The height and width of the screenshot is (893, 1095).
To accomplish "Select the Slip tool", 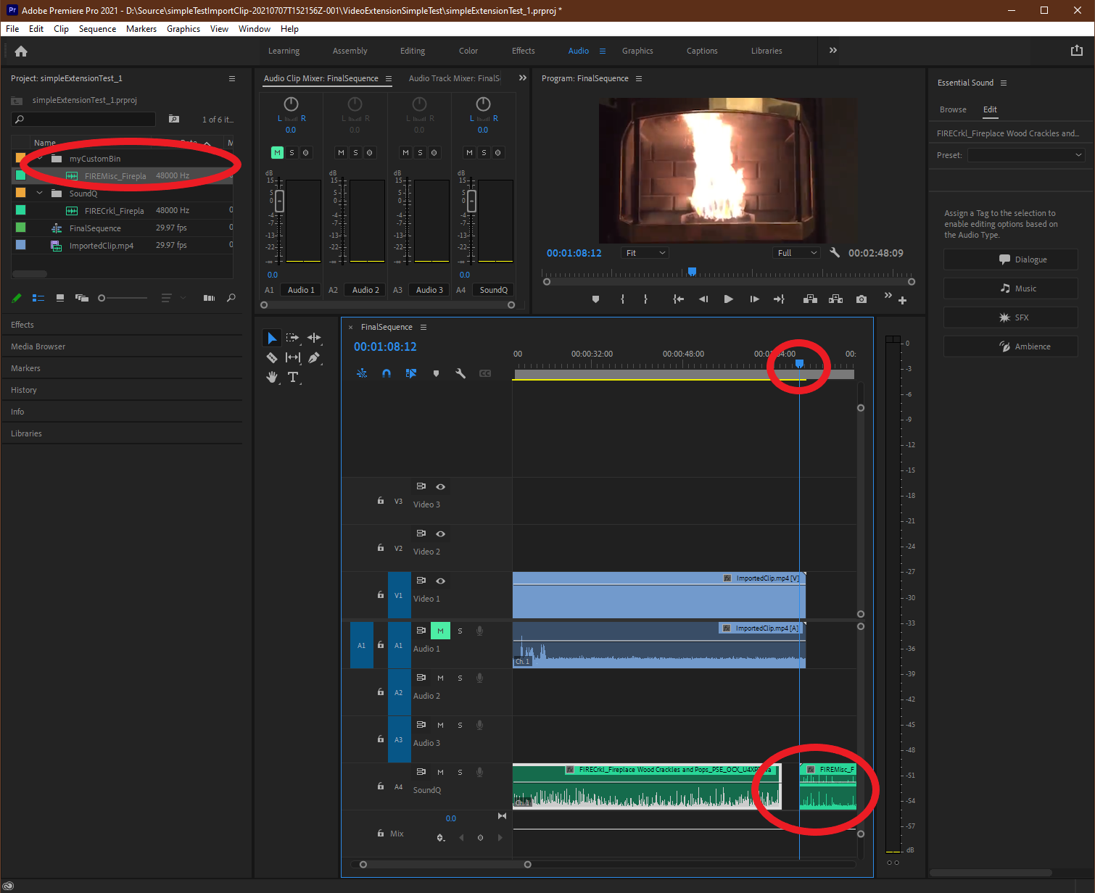I will click(293, 357).
